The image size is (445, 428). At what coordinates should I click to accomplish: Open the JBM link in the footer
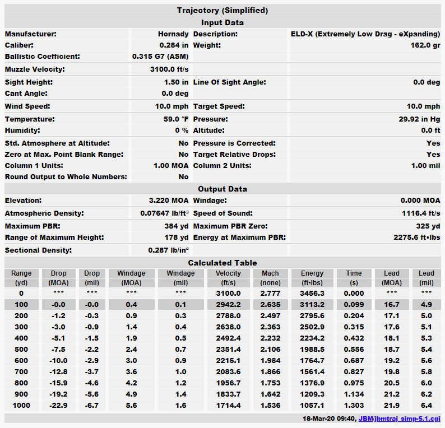click(365, 418)
